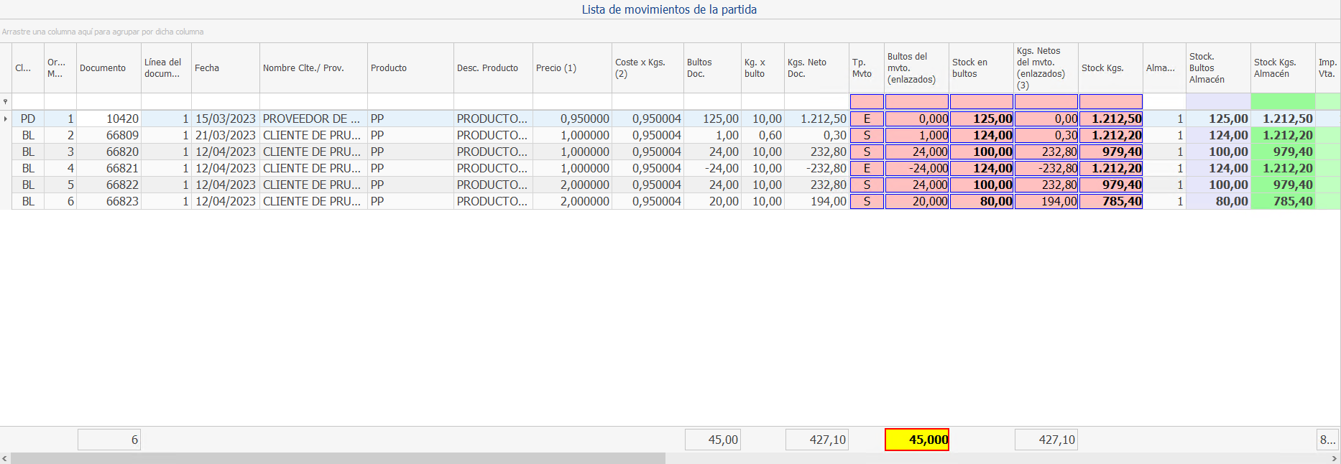1341x464 pixels.
Task: Click the Precio (1) column header
Action: pyautogui.click(x=572, y=68)
